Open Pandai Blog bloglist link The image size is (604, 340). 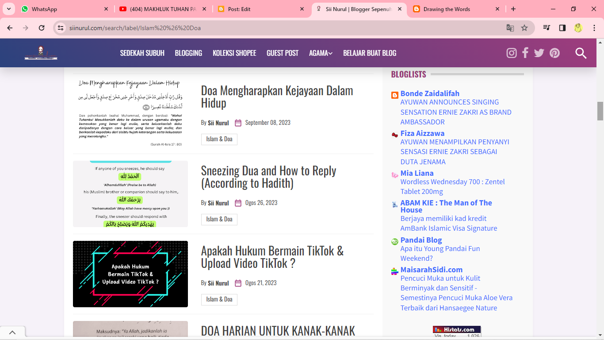point(421,240)
